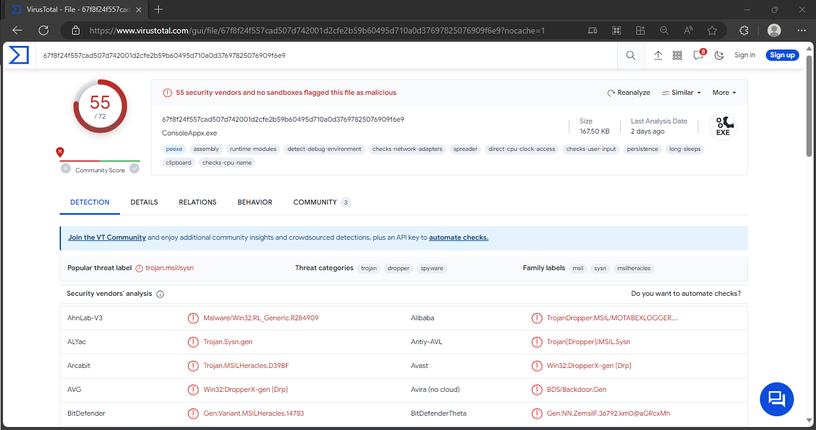Switch to dark theme using the moon icon

719,55
